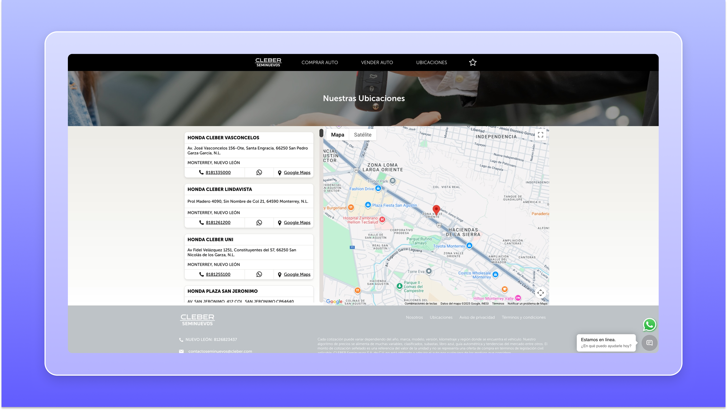727x410 pixels.
Task: Open Aviso de privacidad footer link
Action: [477, 318]
